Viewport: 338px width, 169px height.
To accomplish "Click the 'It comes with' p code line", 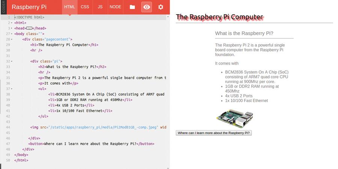I will pyautogui.click(x=58, y=83).
